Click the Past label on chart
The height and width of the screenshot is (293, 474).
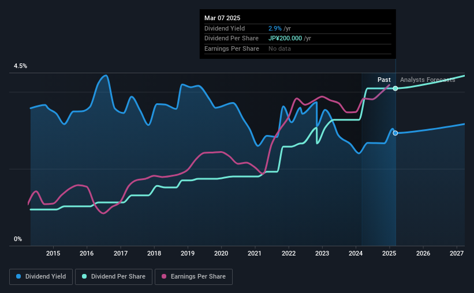point(384,80)
